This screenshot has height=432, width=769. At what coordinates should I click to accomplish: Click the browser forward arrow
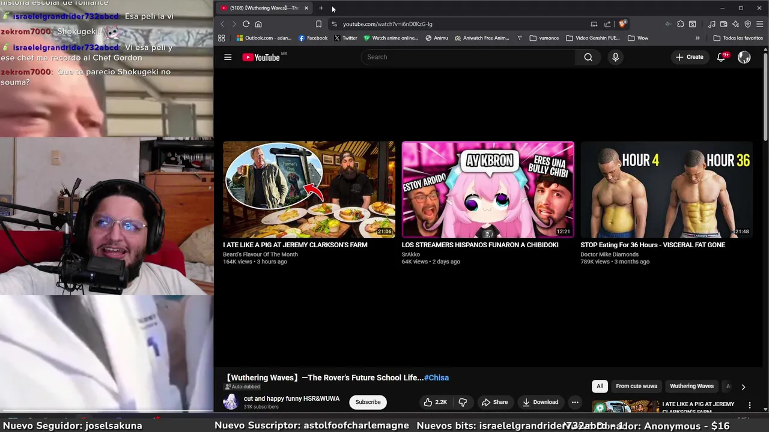point(234,24)
